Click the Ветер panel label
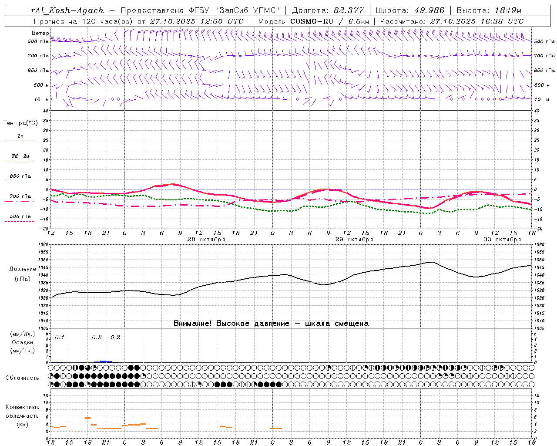This screenshot has height=446, width=557. click(x=40, y=33)
